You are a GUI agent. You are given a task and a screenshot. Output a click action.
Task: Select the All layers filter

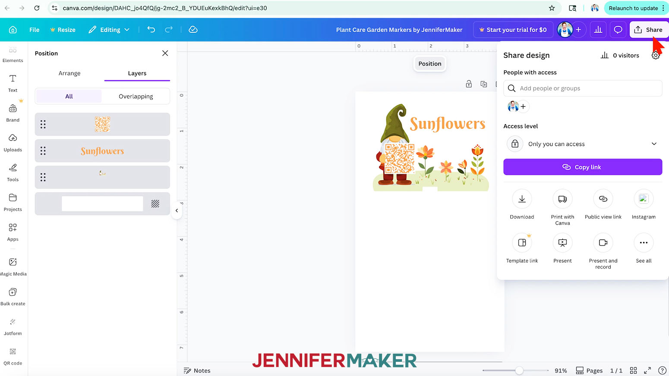(x=69, y=96)
